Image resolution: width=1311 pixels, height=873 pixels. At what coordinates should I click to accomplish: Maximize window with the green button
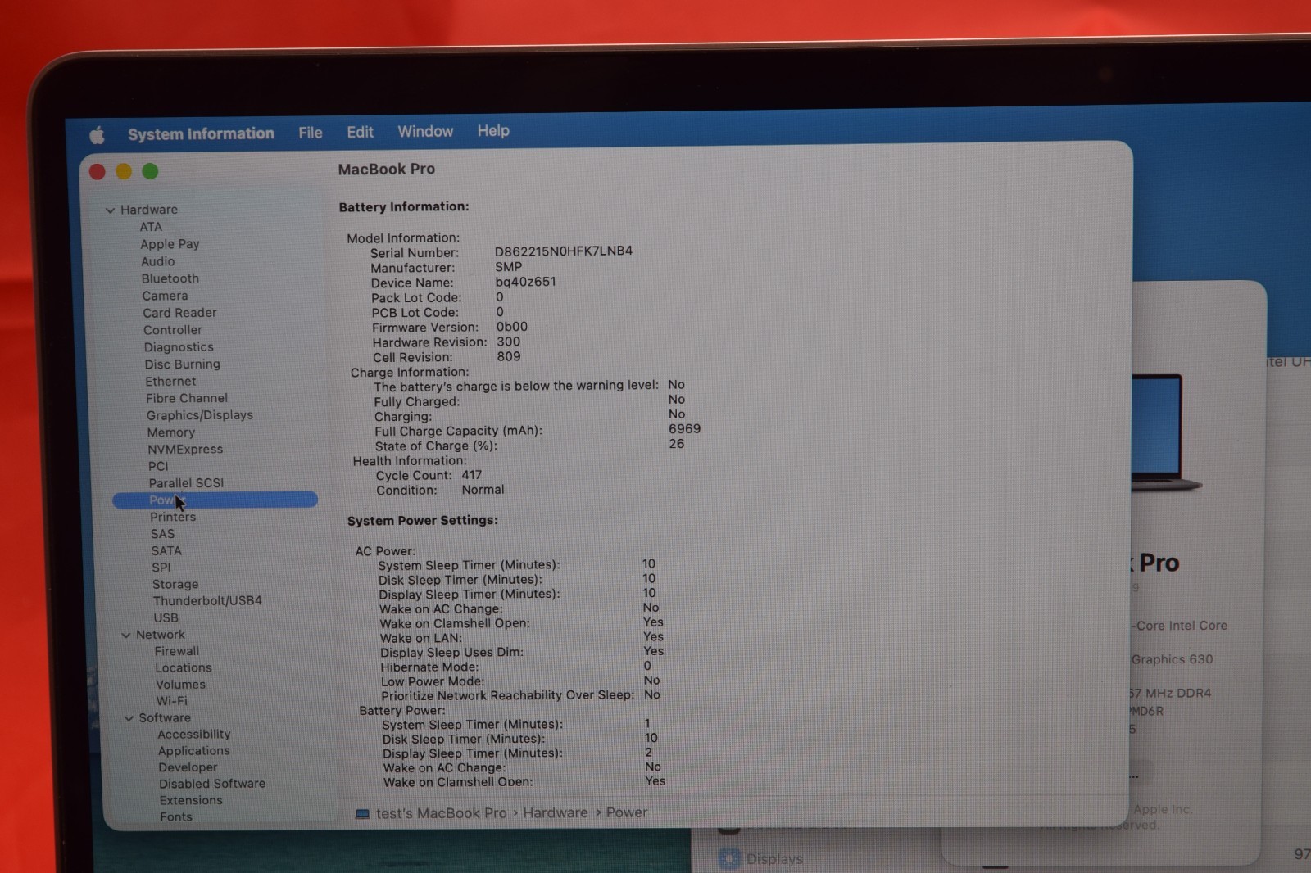[x=150, y=171]
